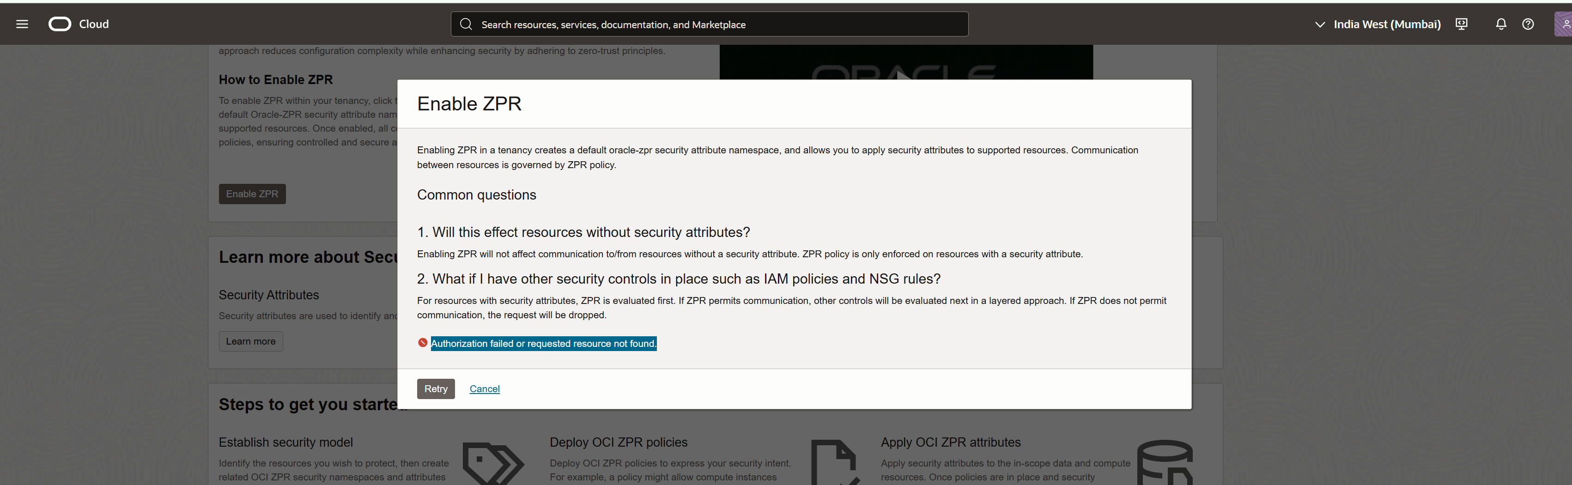This screenshot has height=485, width=1572.
Task: Open the help question mark menu
Action: pyautogui.click(x=1528, y=24)
